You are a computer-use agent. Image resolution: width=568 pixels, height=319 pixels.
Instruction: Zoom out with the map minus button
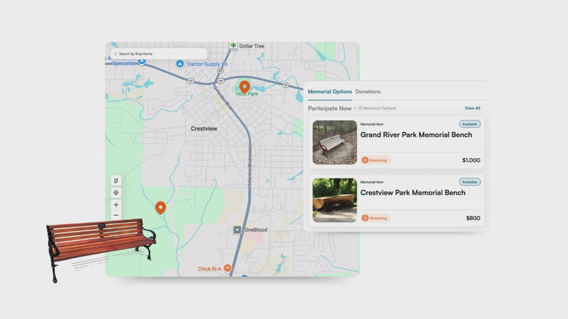116,216
